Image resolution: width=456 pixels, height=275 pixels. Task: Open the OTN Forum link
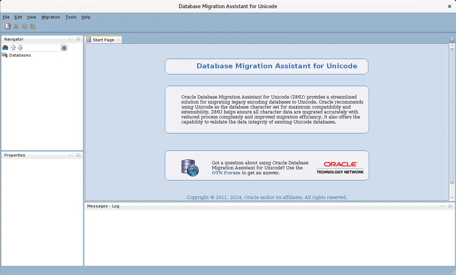226,173
